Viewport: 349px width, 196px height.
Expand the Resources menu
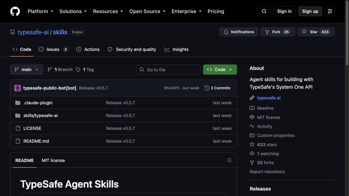(x=108, y=11)
